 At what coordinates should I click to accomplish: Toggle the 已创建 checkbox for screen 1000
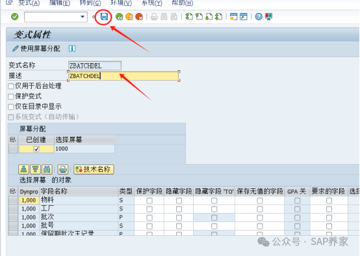pos(36,149)
